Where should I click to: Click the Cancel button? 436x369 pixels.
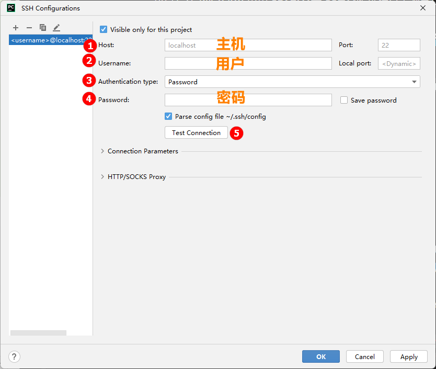pos(364,356)
